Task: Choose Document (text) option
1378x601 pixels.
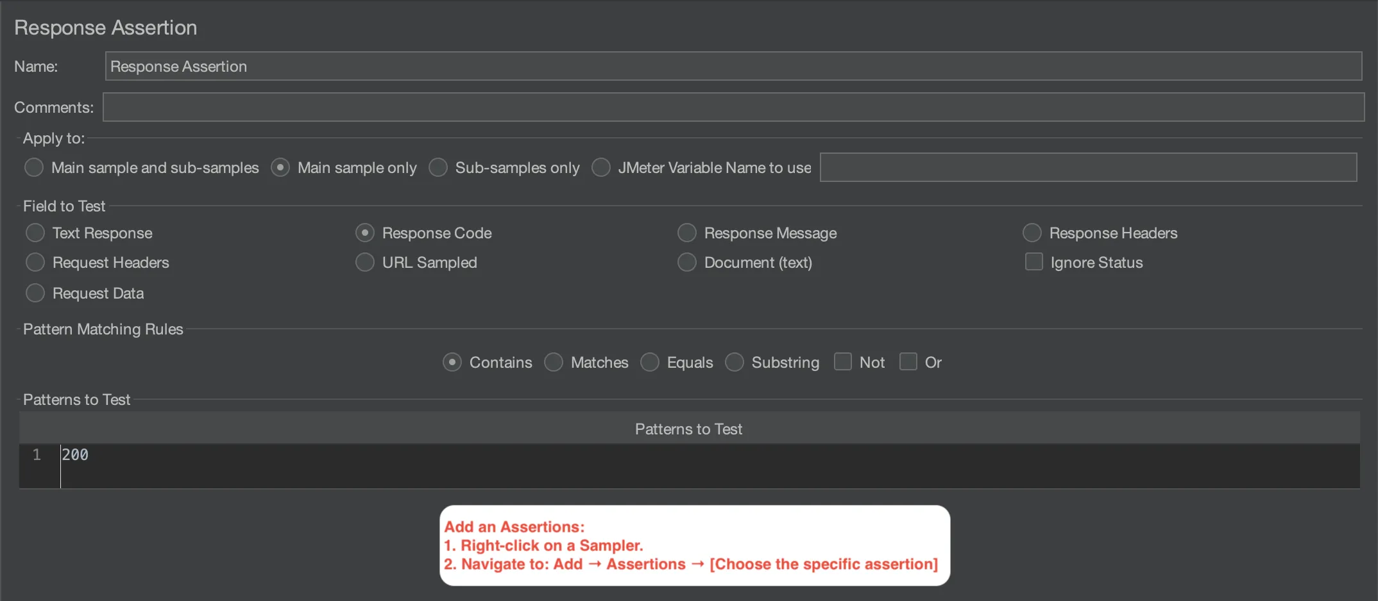Action: click(687, 263)
